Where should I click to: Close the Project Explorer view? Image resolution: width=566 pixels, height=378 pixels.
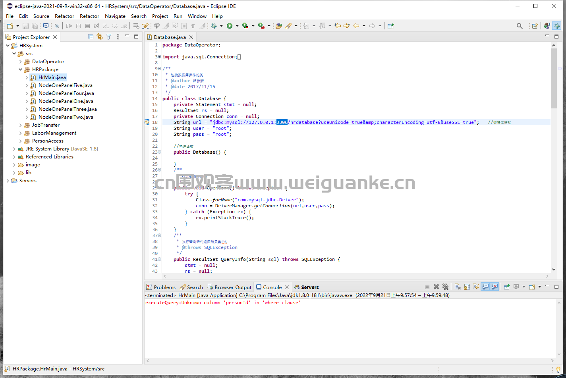pos(55,37)
